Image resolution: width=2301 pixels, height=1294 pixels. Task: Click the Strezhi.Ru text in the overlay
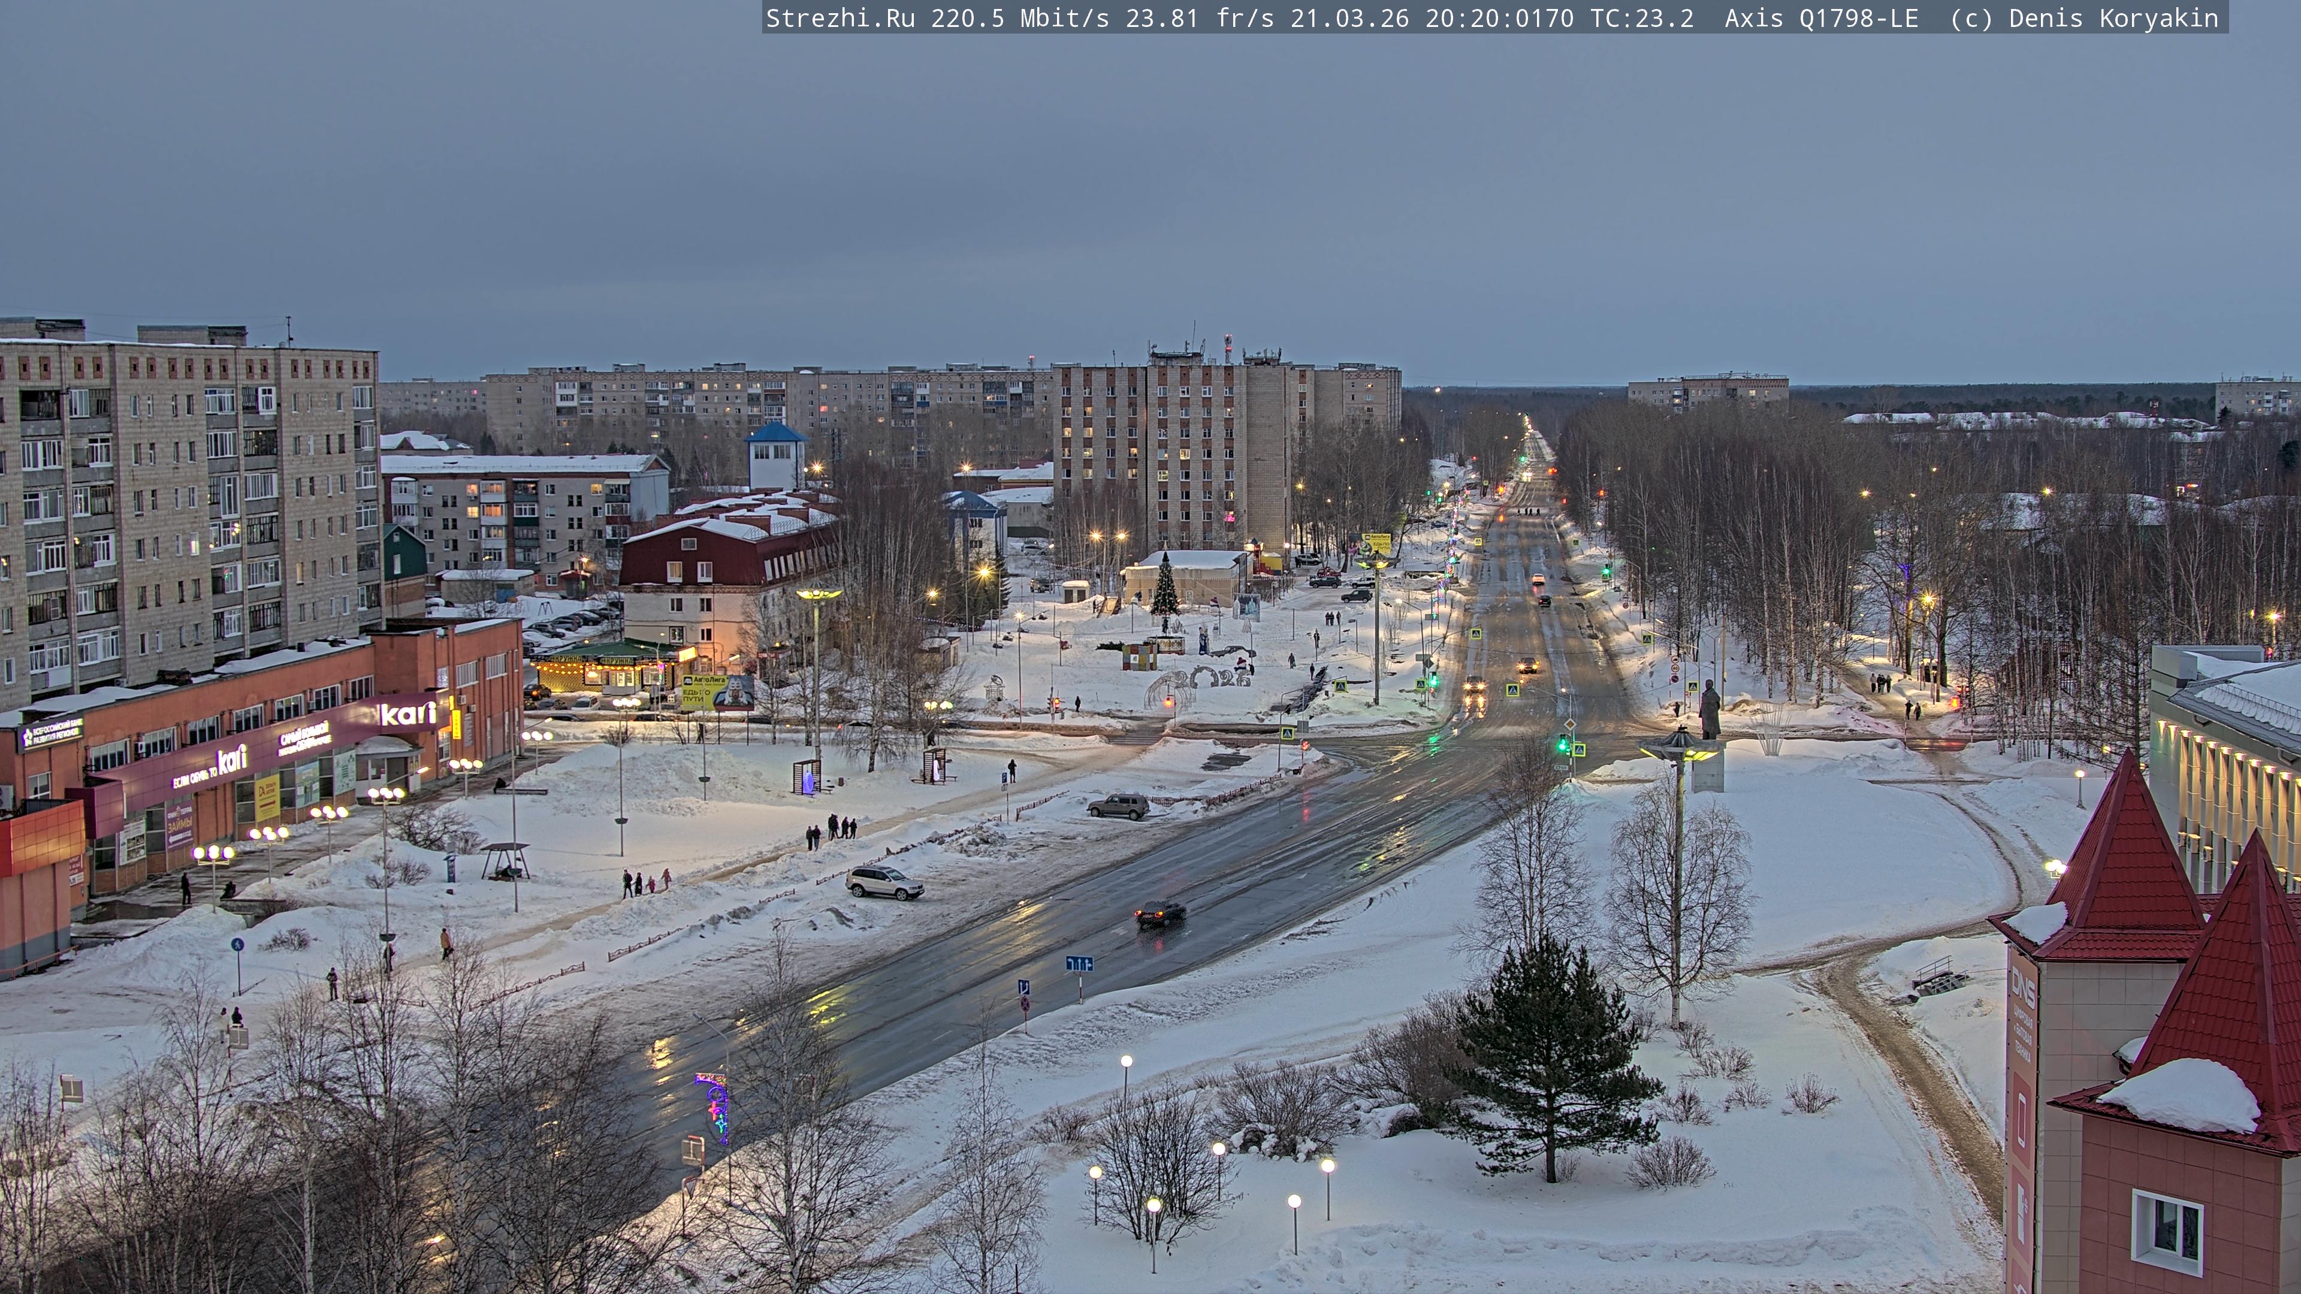[x=840, y=18]
